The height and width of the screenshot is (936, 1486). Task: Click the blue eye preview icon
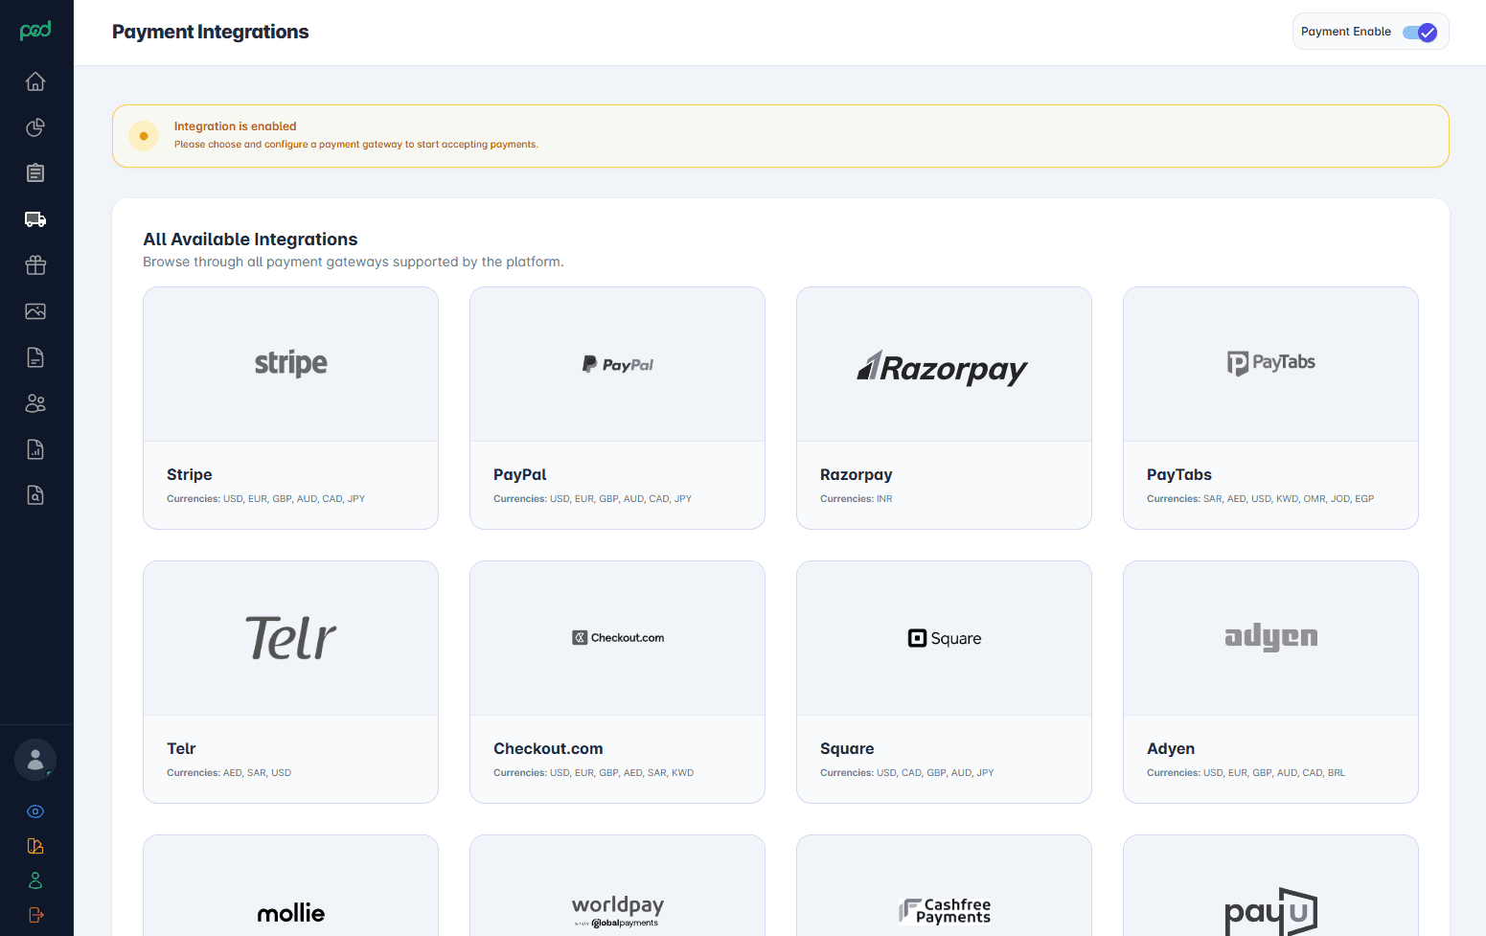tap(35, 811)
